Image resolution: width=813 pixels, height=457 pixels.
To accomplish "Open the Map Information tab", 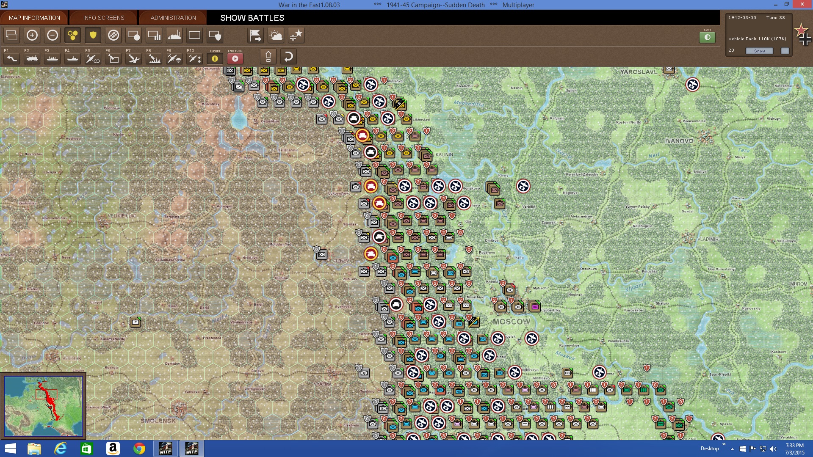I will click(x=34, y=18).
